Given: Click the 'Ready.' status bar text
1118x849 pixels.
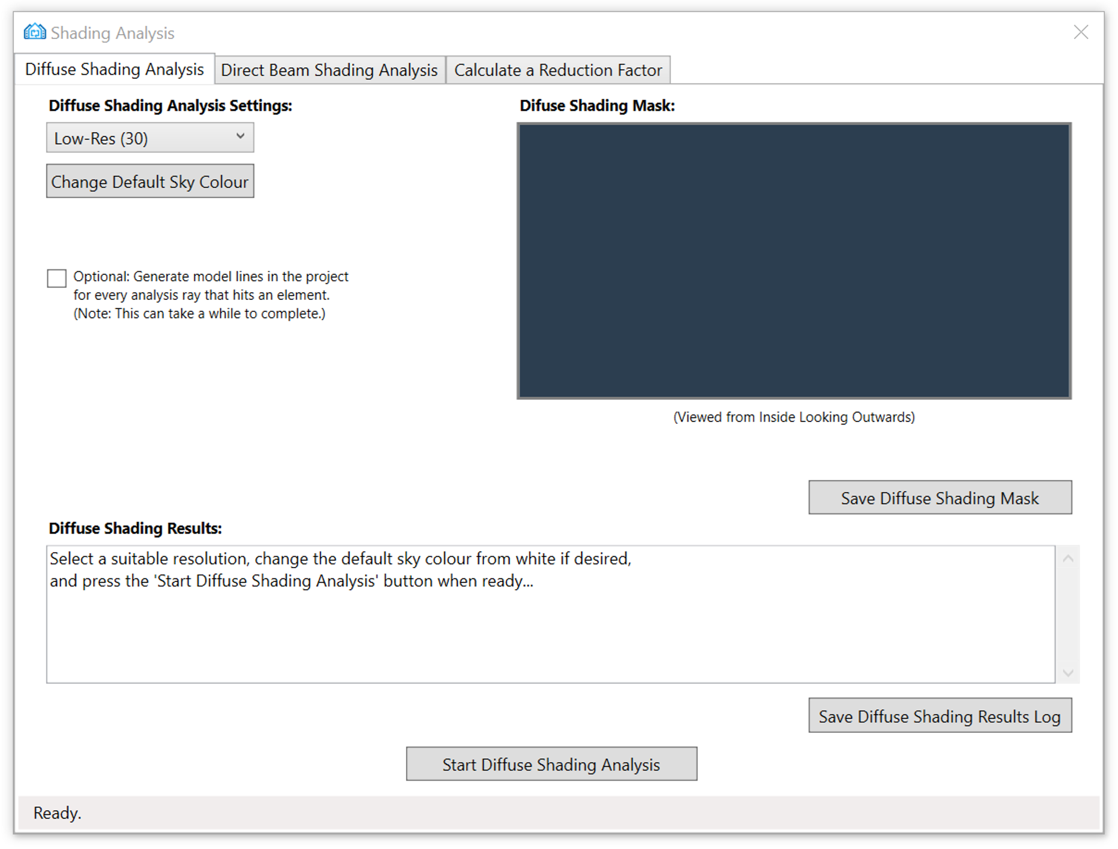Looking at the screenshot, I should [x=57, y=812].
